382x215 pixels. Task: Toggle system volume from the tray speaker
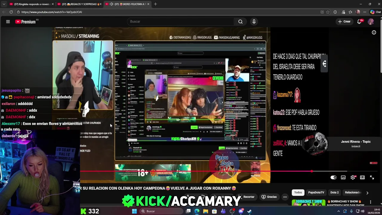362,211
